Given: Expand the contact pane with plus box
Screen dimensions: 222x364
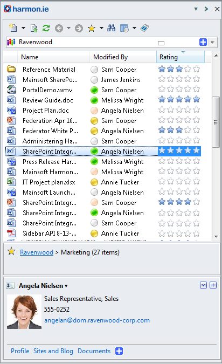Looking at the screenshot, I should [213, 285].
